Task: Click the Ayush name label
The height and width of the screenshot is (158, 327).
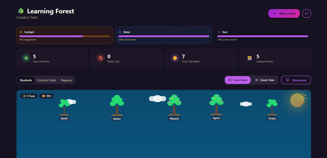Action: (64, 118)
